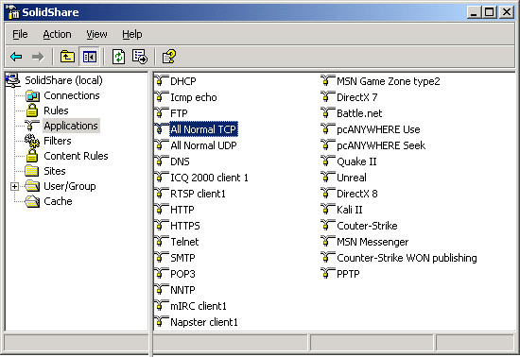Click the Export List toolbar icon
Viewport: 520px width, 357px height.
[x=140, y=57]
